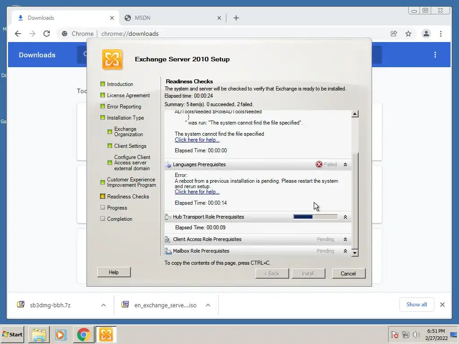
Task: Switch to Exchange Setup taskbar icon
Action: [106, 335]
